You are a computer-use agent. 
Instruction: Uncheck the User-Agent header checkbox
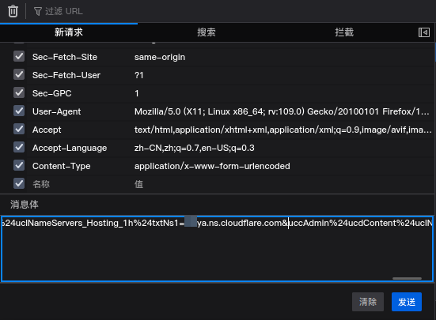(x=19, y=111)
